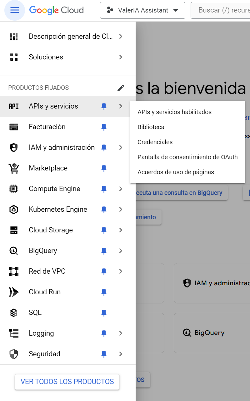The width and height of the screenshot is (250, 401).
Task: Unpin BigQuery from pinned products
Action: tap(104, 251)
